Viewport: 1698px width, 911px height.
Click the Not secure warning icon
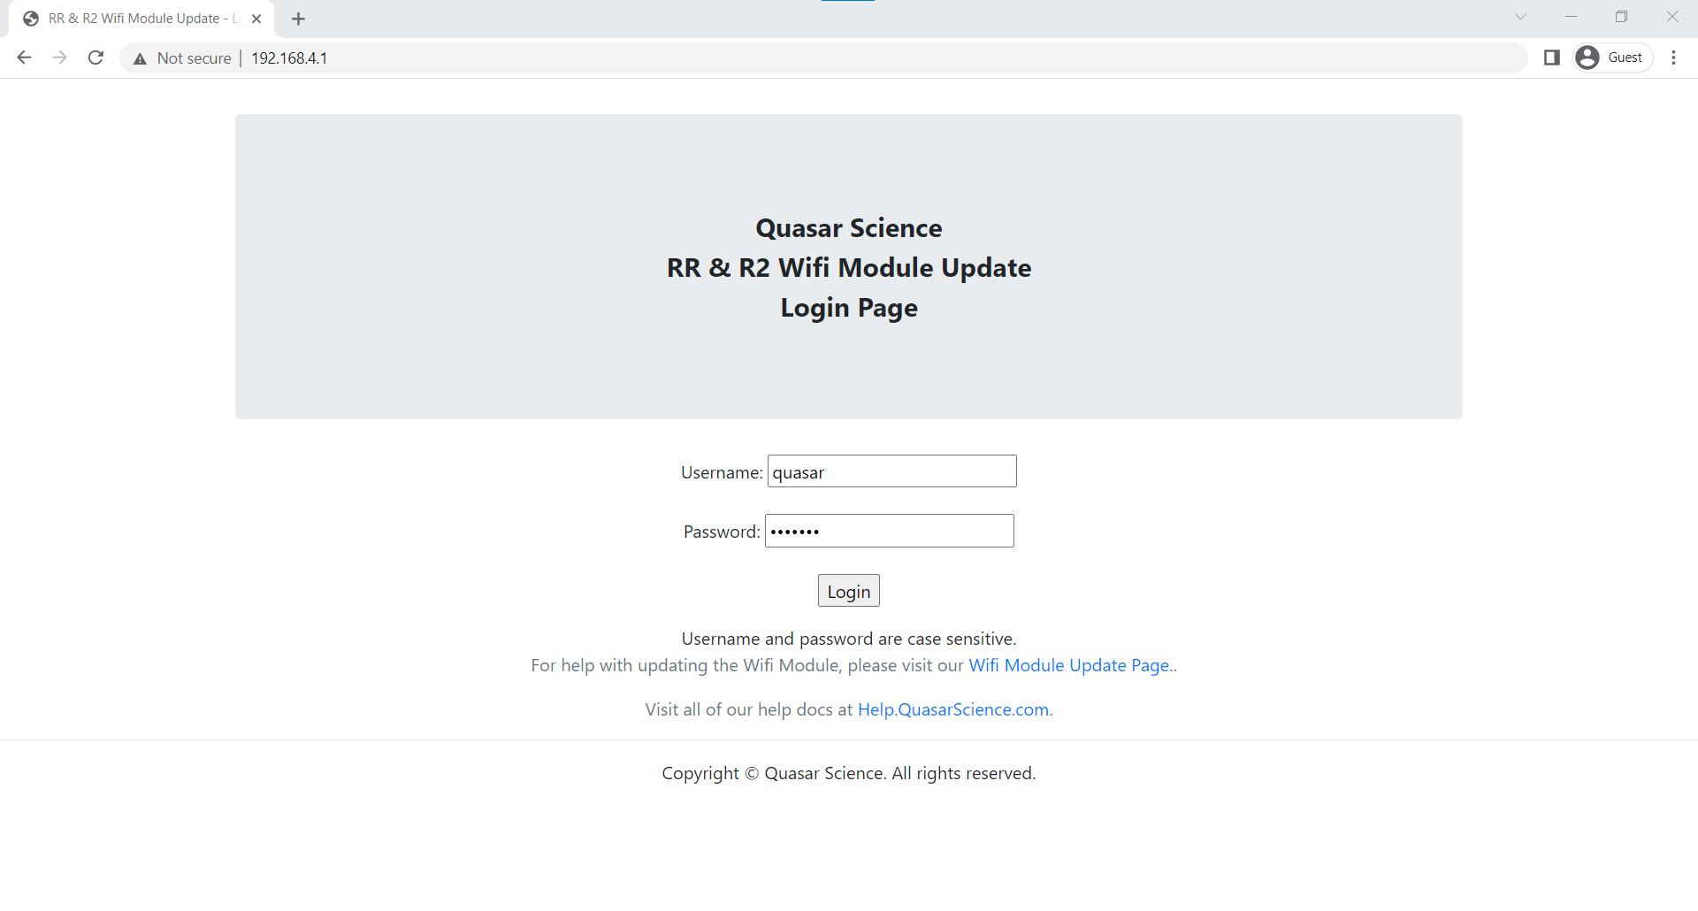[x=140, y=58]
